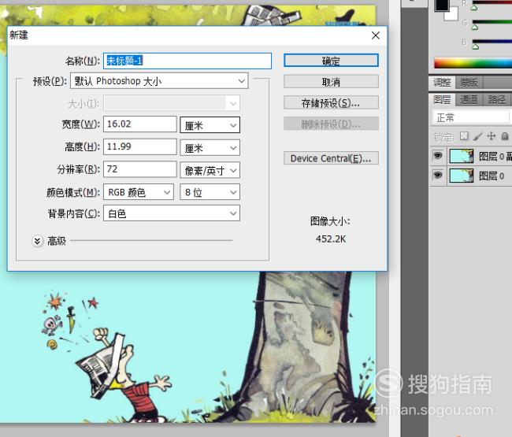512x437 pixels.
Task: Toggle lock position move icon
Action: pyautogui.click(x=491, y=135)
